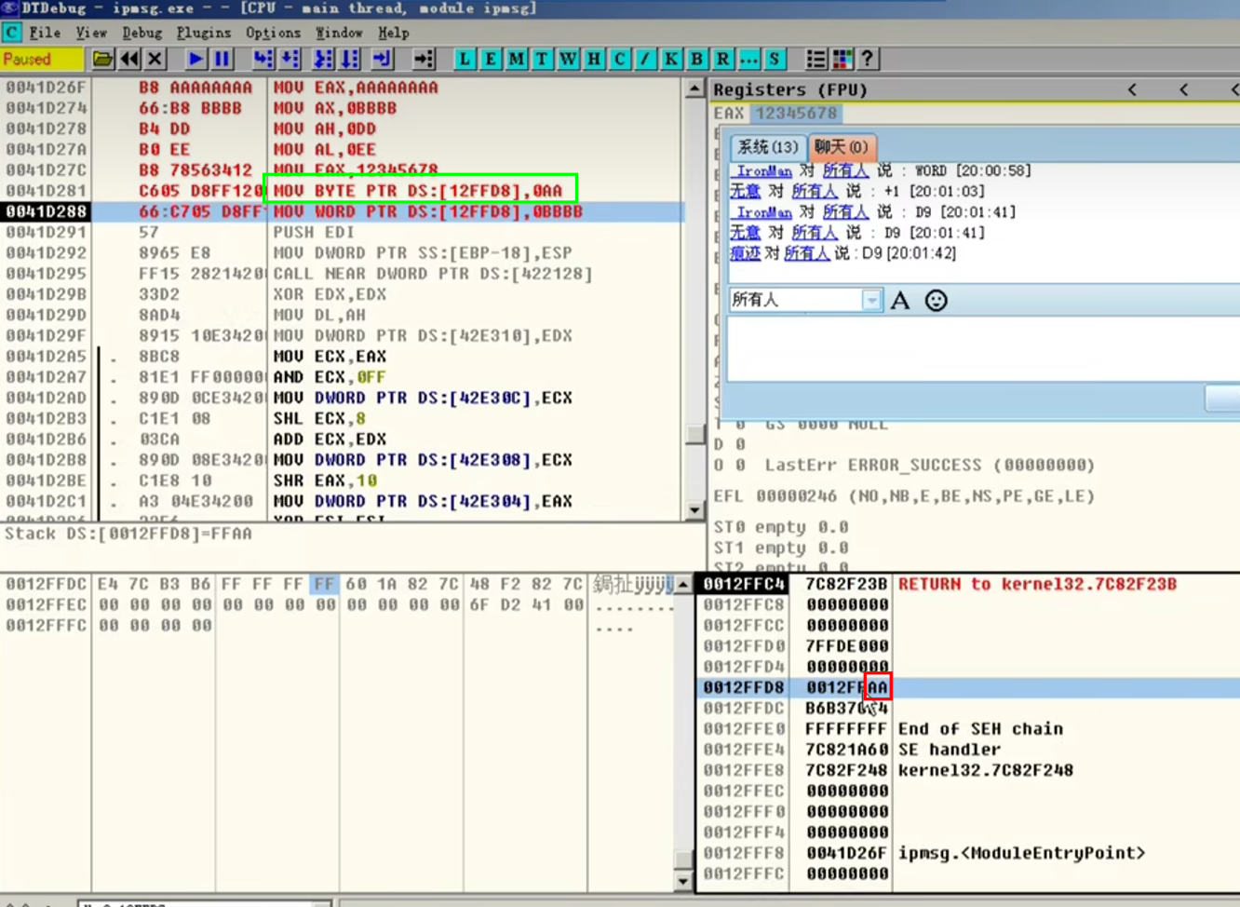Open Memory map with M button

coord(517,59)
